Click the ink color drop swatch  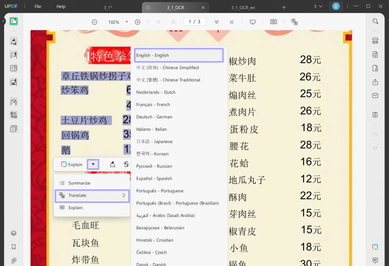pyautogui.click(x=112, y=164)
